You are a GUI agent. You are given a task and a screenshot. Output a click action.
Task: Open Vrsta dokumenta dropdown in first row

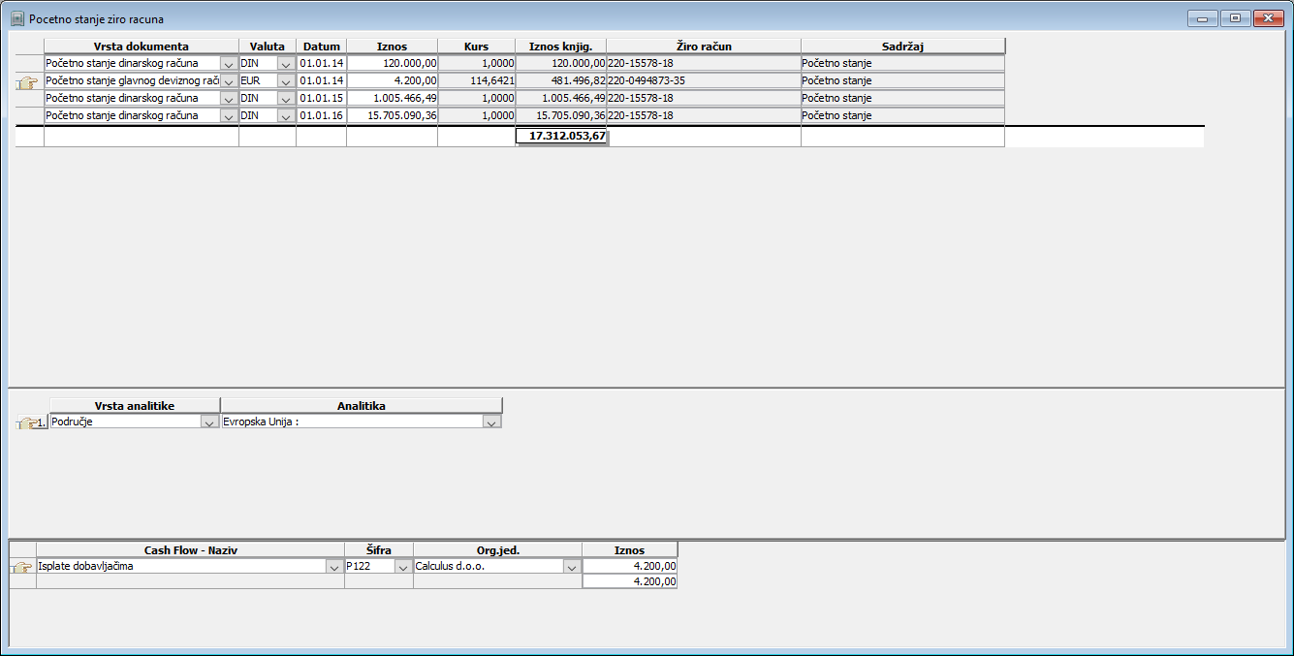click(229, 64)
